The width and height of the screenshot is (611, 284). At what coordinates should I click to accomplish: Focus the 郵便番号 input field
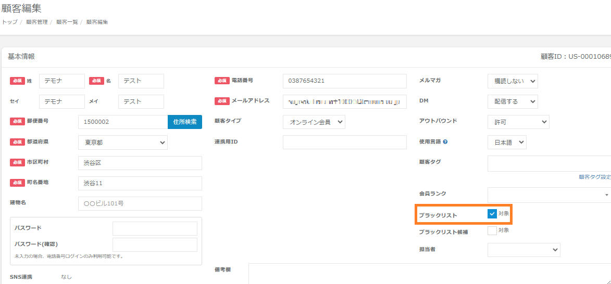123,122
